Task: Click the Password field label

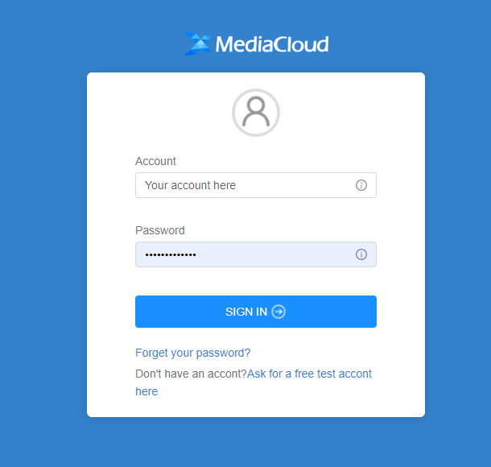Action: (160, 230)
